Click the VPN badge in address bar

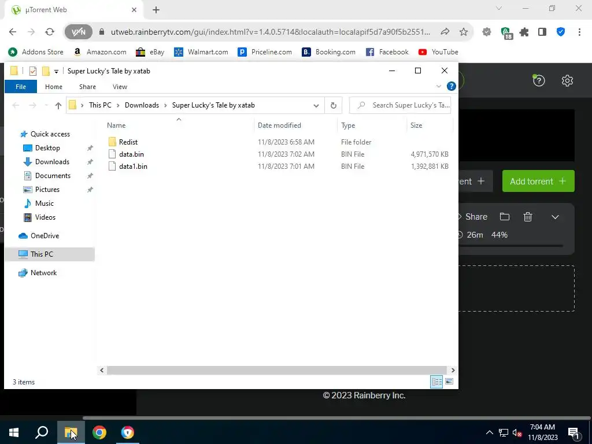point(79,32)
